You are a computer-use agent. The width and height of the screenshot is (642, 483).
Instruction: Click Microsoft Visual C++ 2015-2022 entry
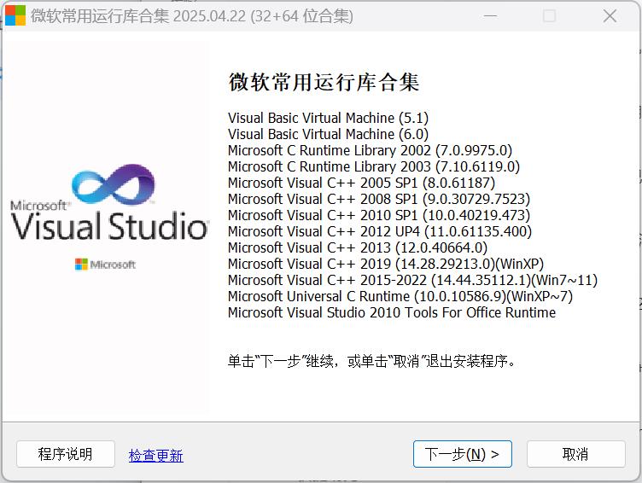(x=412, y=280)
